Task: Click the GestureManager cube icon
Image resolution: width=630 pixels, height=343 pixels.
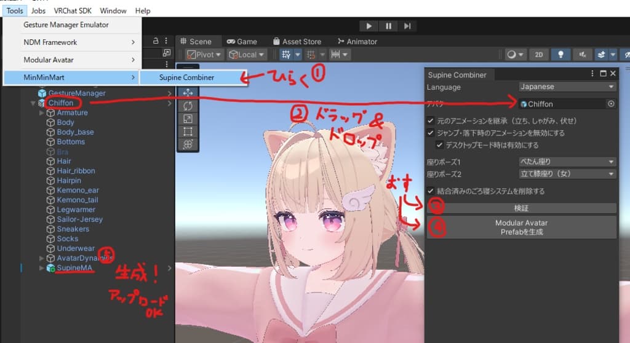Action: pyautogui.click(x=42, y=93)
